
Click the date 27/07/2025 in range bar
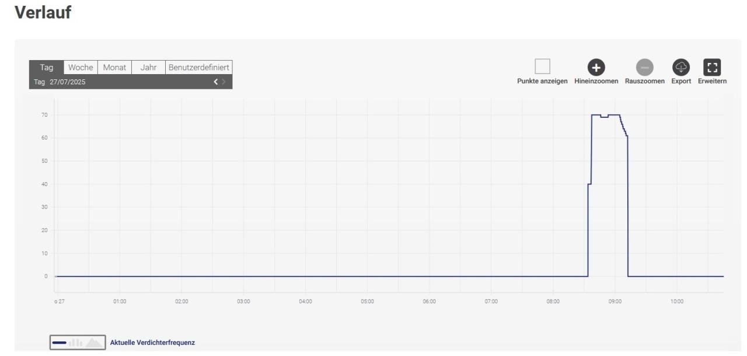tap(67, 82)
